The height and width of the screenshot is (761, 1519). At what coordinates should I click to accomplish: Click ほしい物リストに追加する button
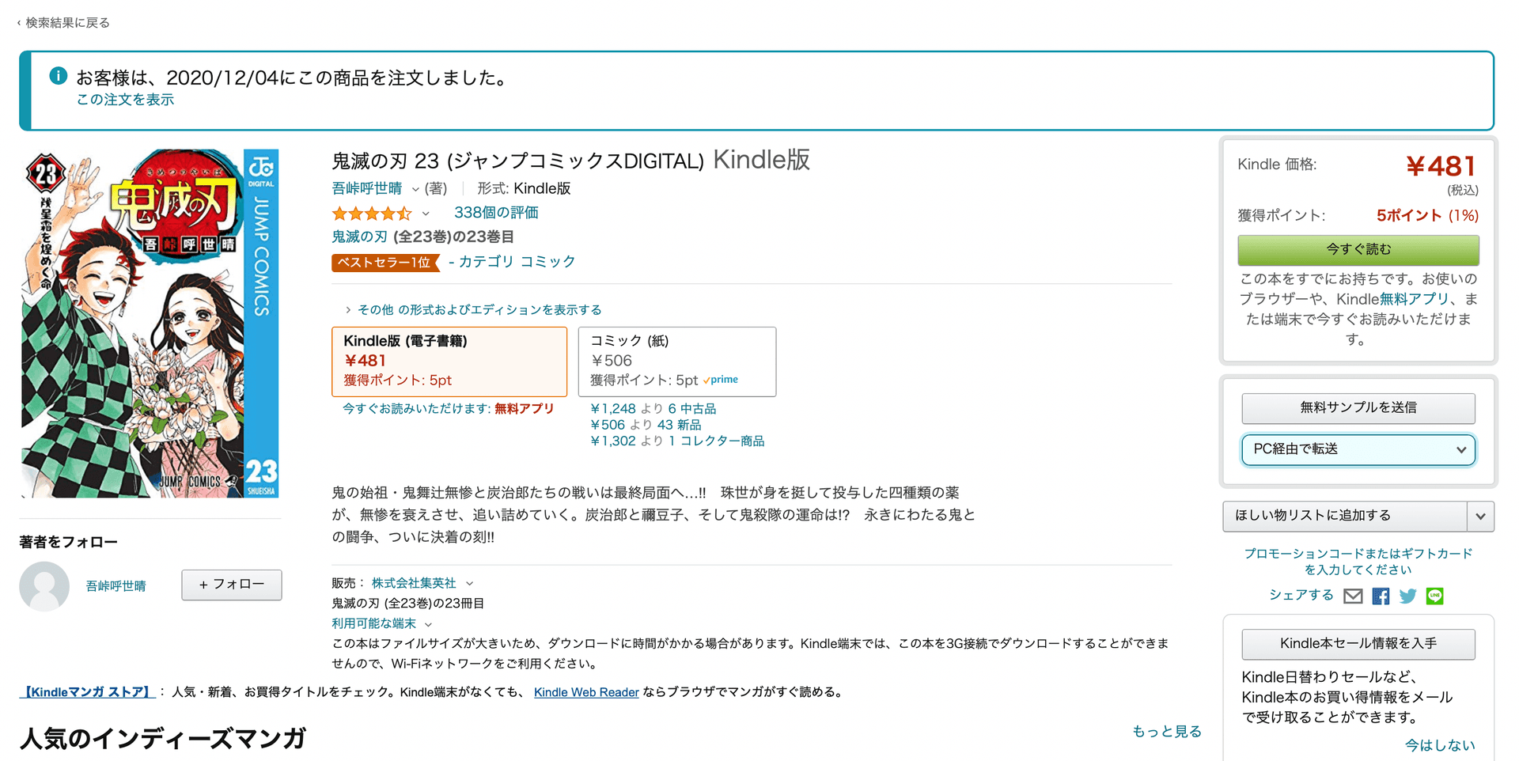pos(1345,516)
